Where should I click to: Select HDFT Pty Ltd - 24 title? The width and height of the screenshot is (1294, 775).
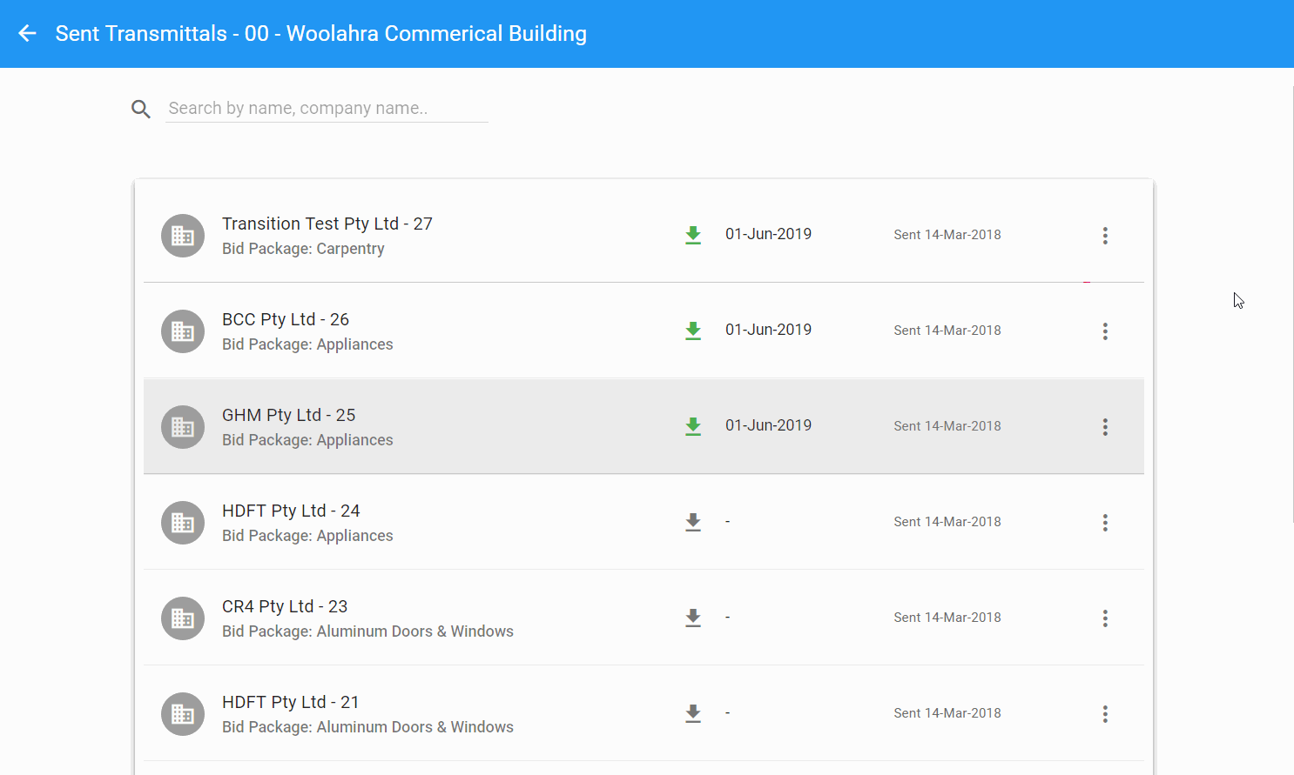click(x=291, y=511)
